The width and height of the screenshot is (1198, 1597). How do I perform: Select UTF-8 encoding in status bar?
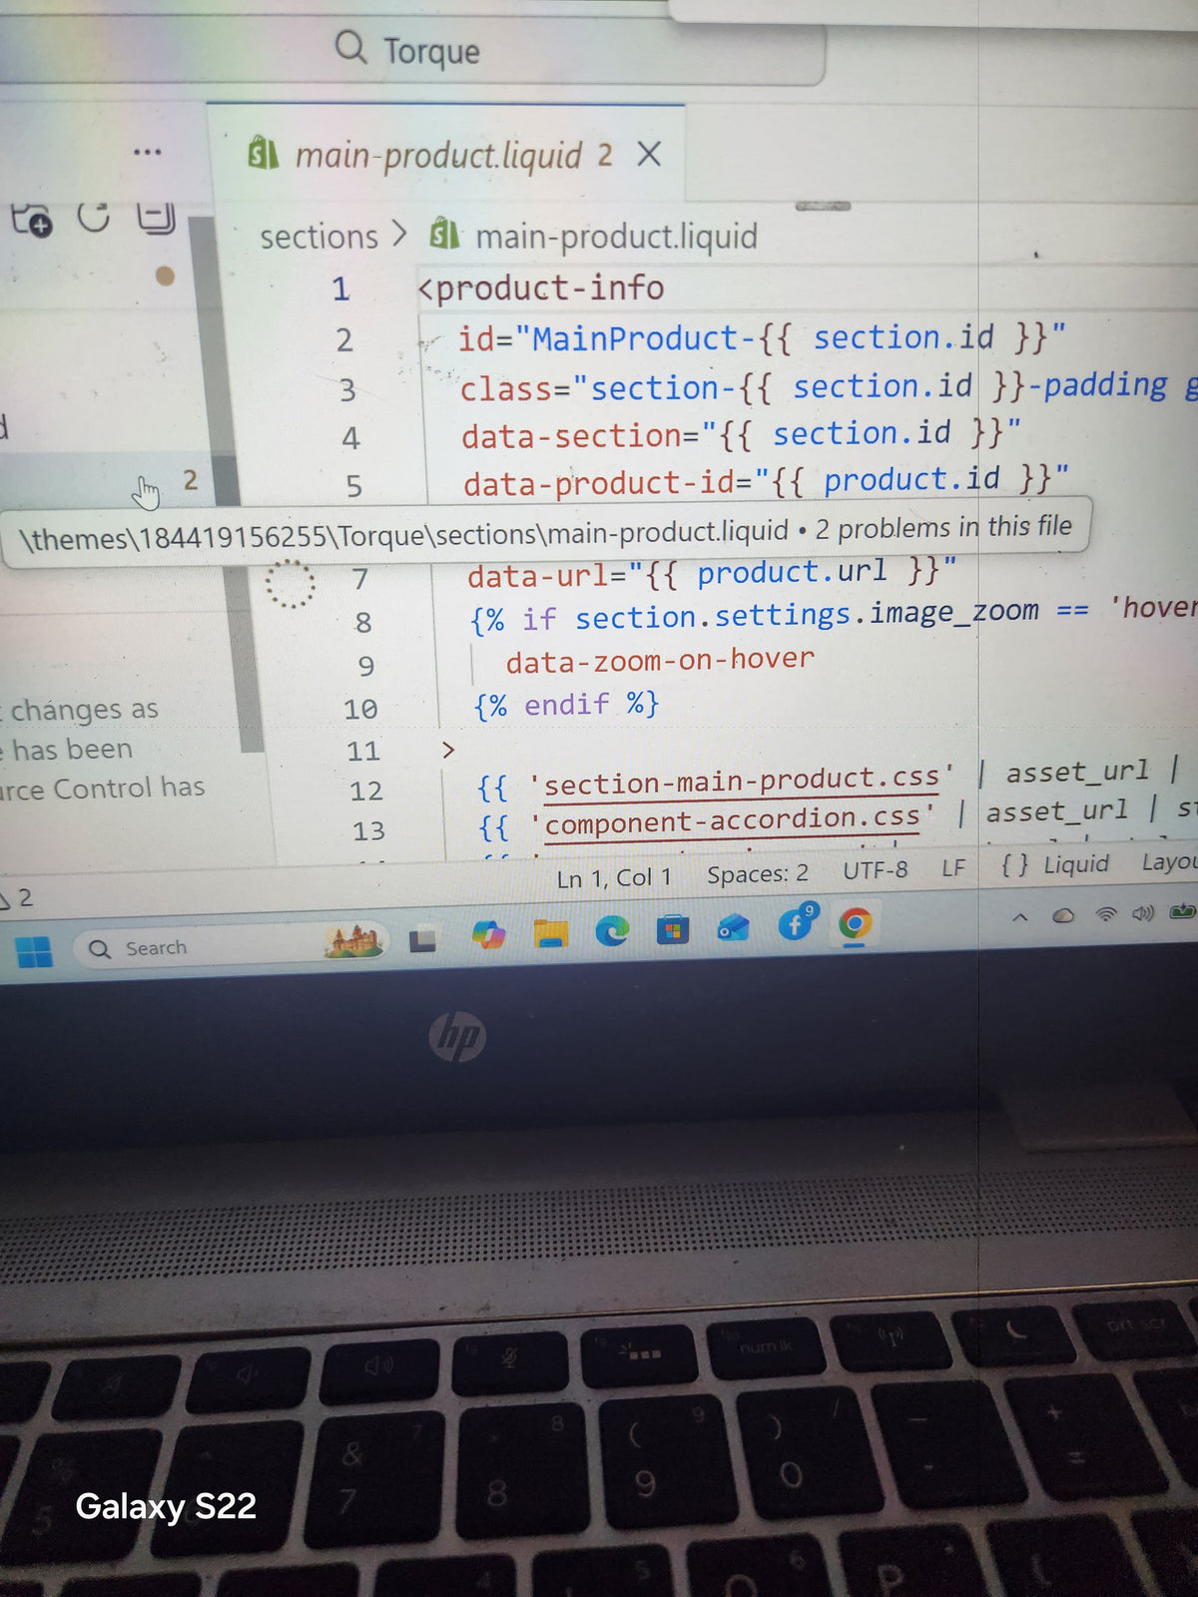point(876,870)
